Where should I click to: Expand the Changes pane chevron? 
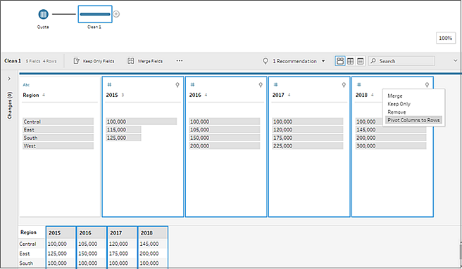coord(9,79)
